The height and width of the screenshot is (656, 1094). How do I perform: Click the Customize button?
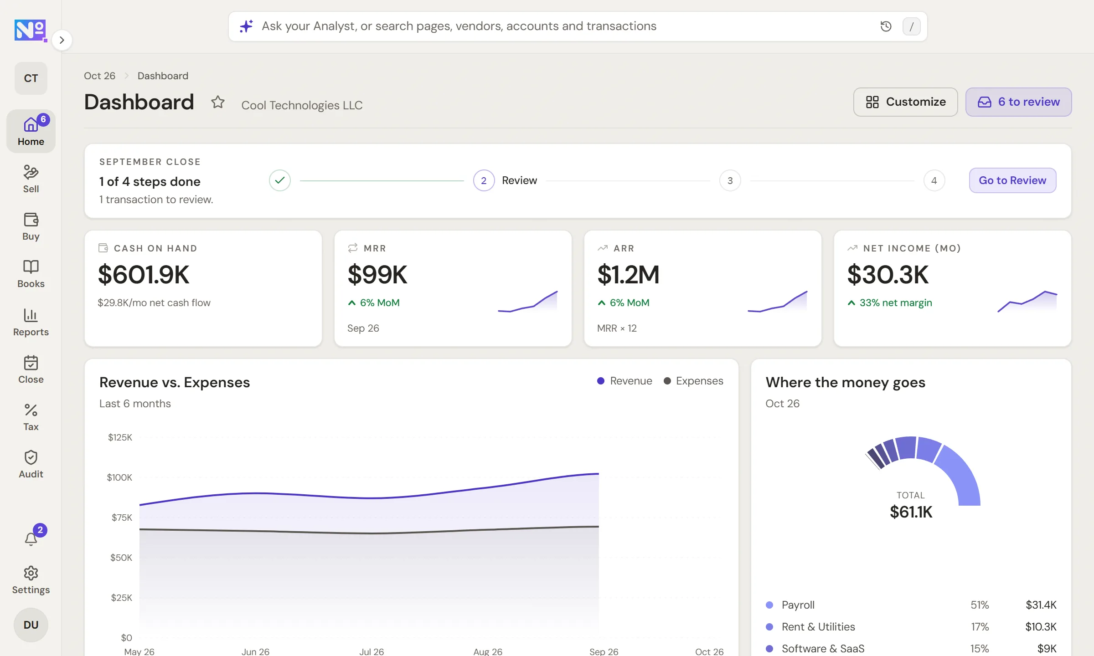pos(905,102)
